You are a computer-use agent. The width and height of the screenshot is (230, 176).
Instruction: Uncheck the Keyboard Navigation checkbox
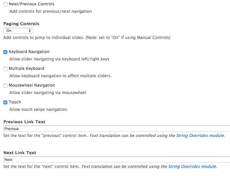(5, 52)
